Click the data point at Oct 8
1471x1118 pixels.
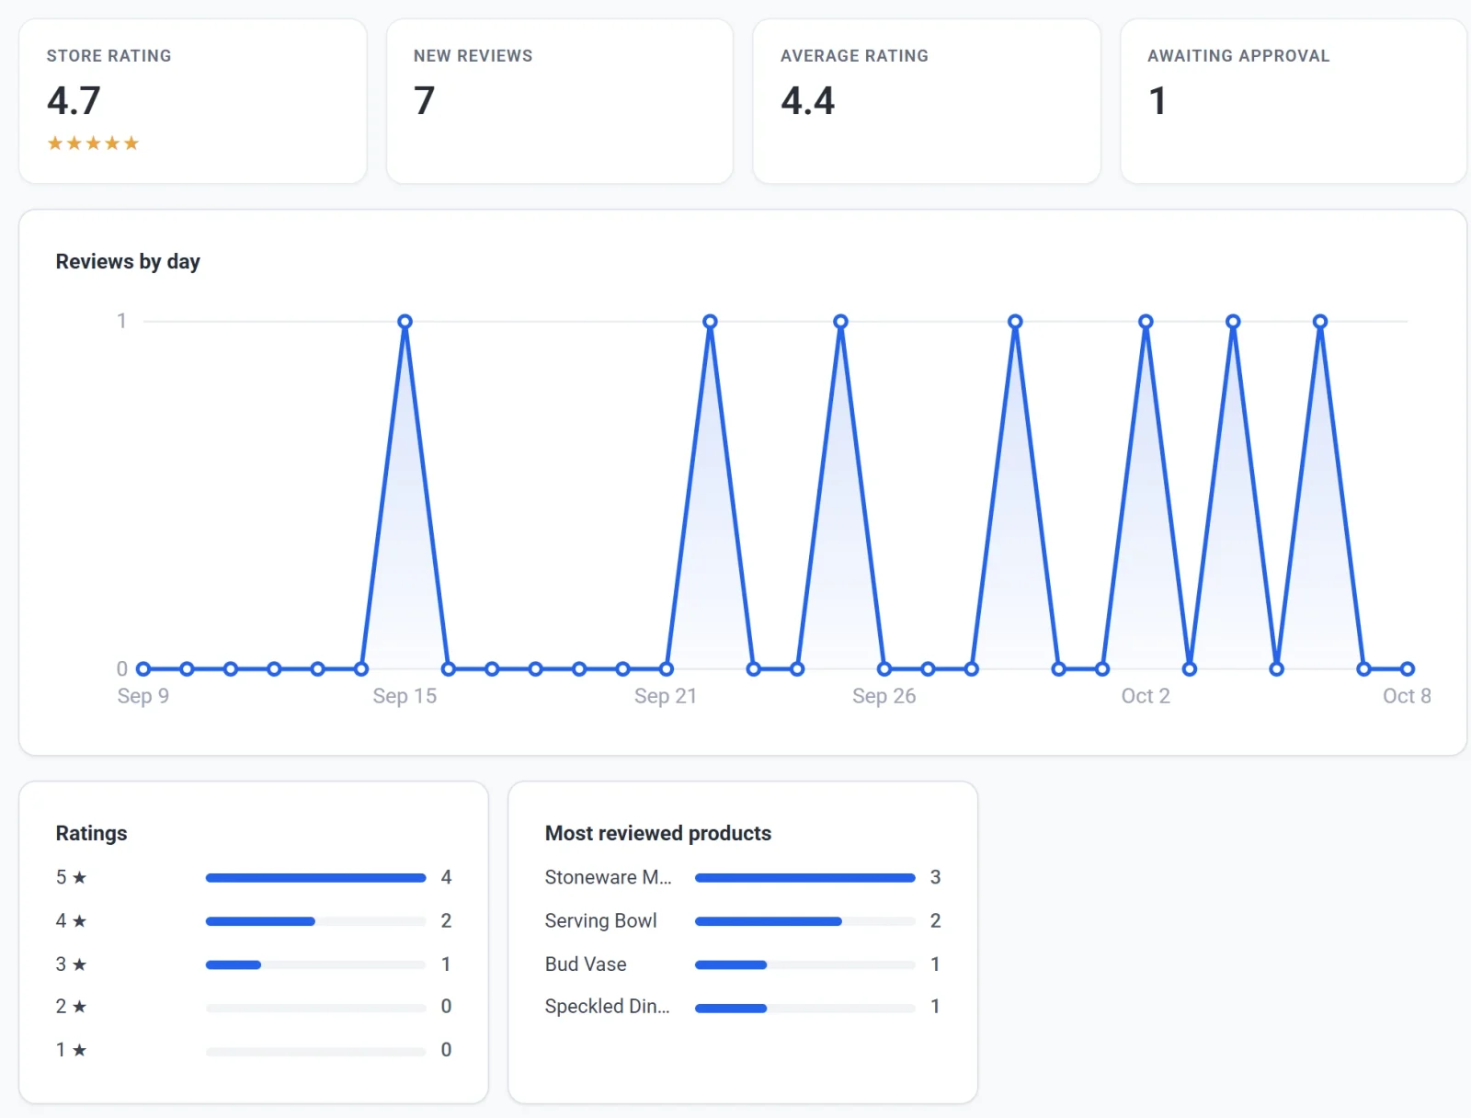[x=1408, y=669]
